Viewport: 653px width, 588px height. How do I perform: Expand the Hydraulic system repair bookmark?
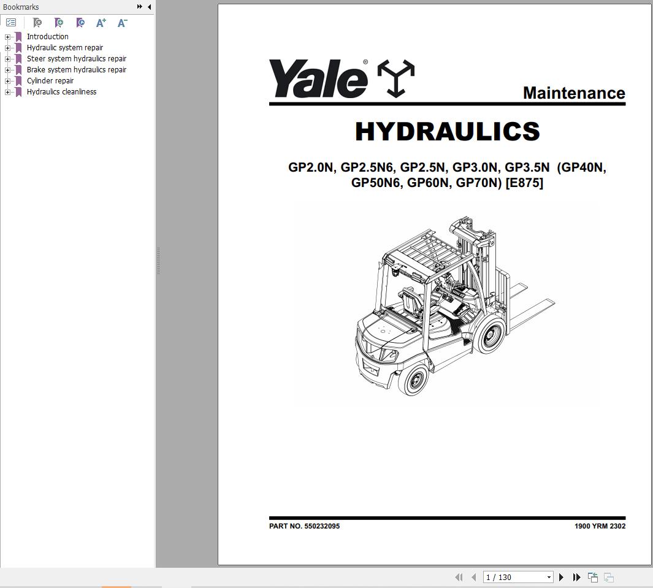pos(7,48)
